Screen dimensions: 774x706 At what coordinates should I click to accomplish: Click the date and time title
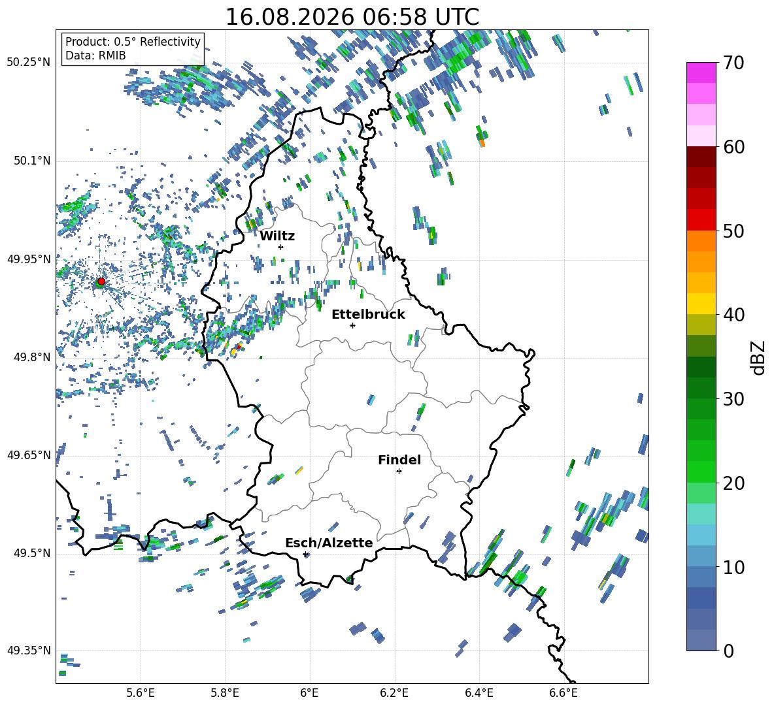pos(352,17)
